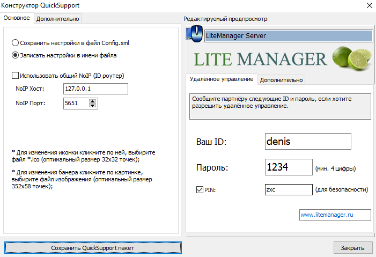The height and width of the screenshot is (257, 376).
Task: Click 'Редактируемый предпросмотр' heading
Action: coord(225,19)
